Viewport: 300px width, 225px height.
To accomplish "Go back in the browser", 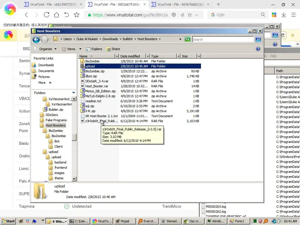I will tap(26, 15).
